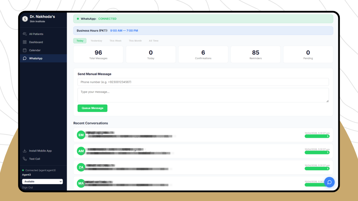Click the AM conversation unread badge
This screenshot has width=358, height=201.
click(317, 152)
